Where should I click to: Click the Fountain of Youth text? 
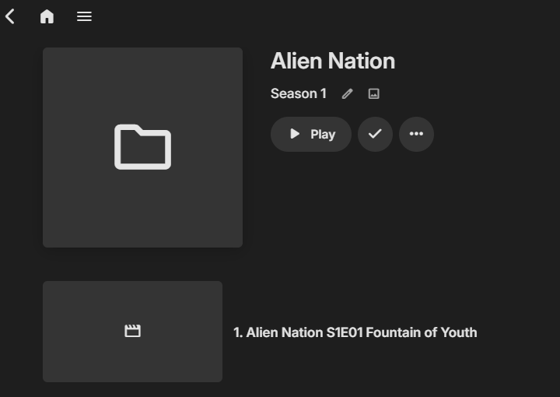click(x=421, y=332)
